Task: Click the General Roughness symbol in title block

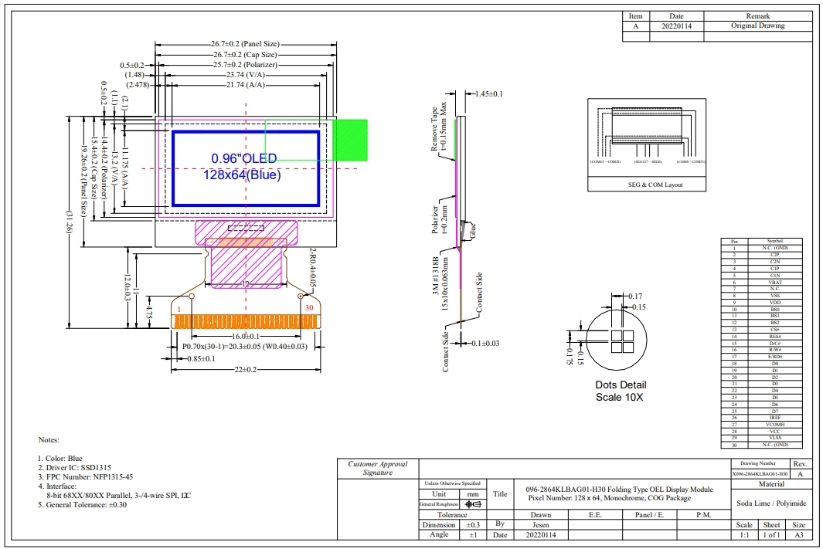Action: [x=472, y=504]
